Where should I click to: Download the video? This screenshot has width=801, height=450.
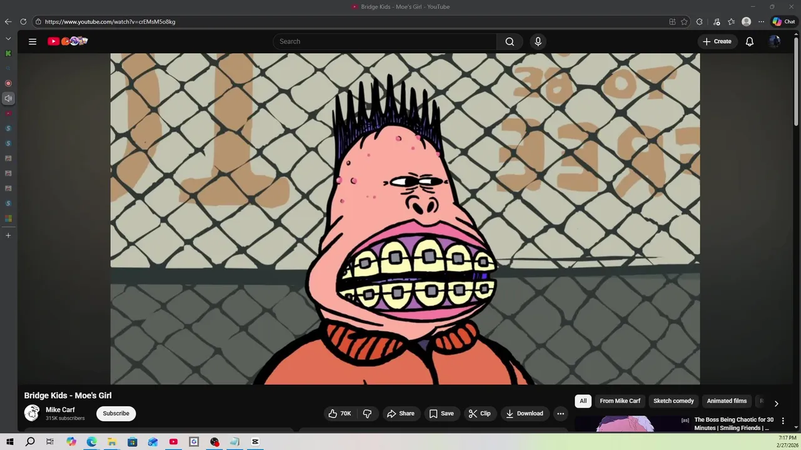524,413
